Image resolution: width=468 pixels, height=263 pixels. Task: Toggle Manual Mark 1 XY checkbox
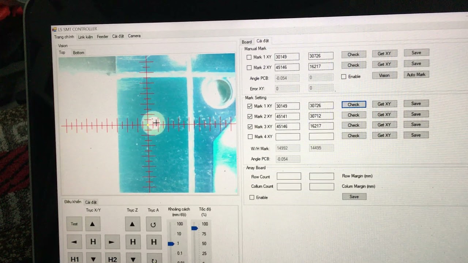click(249, 57)
